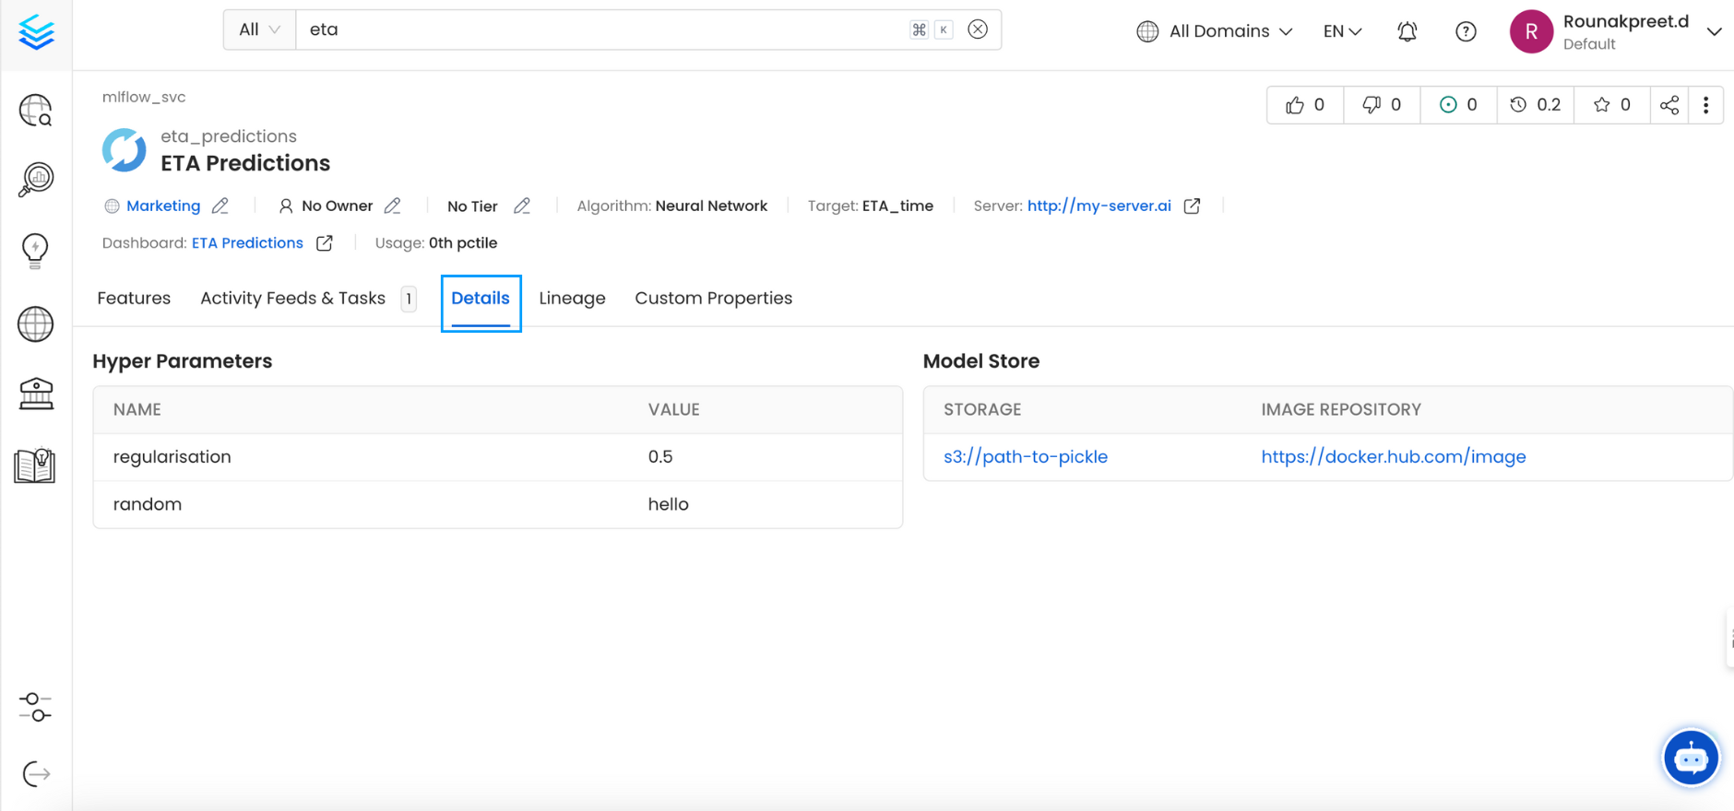Screen dimensions: 1734x811
Task: Open the help question mark icon
Action: [x=1466, y=31]
